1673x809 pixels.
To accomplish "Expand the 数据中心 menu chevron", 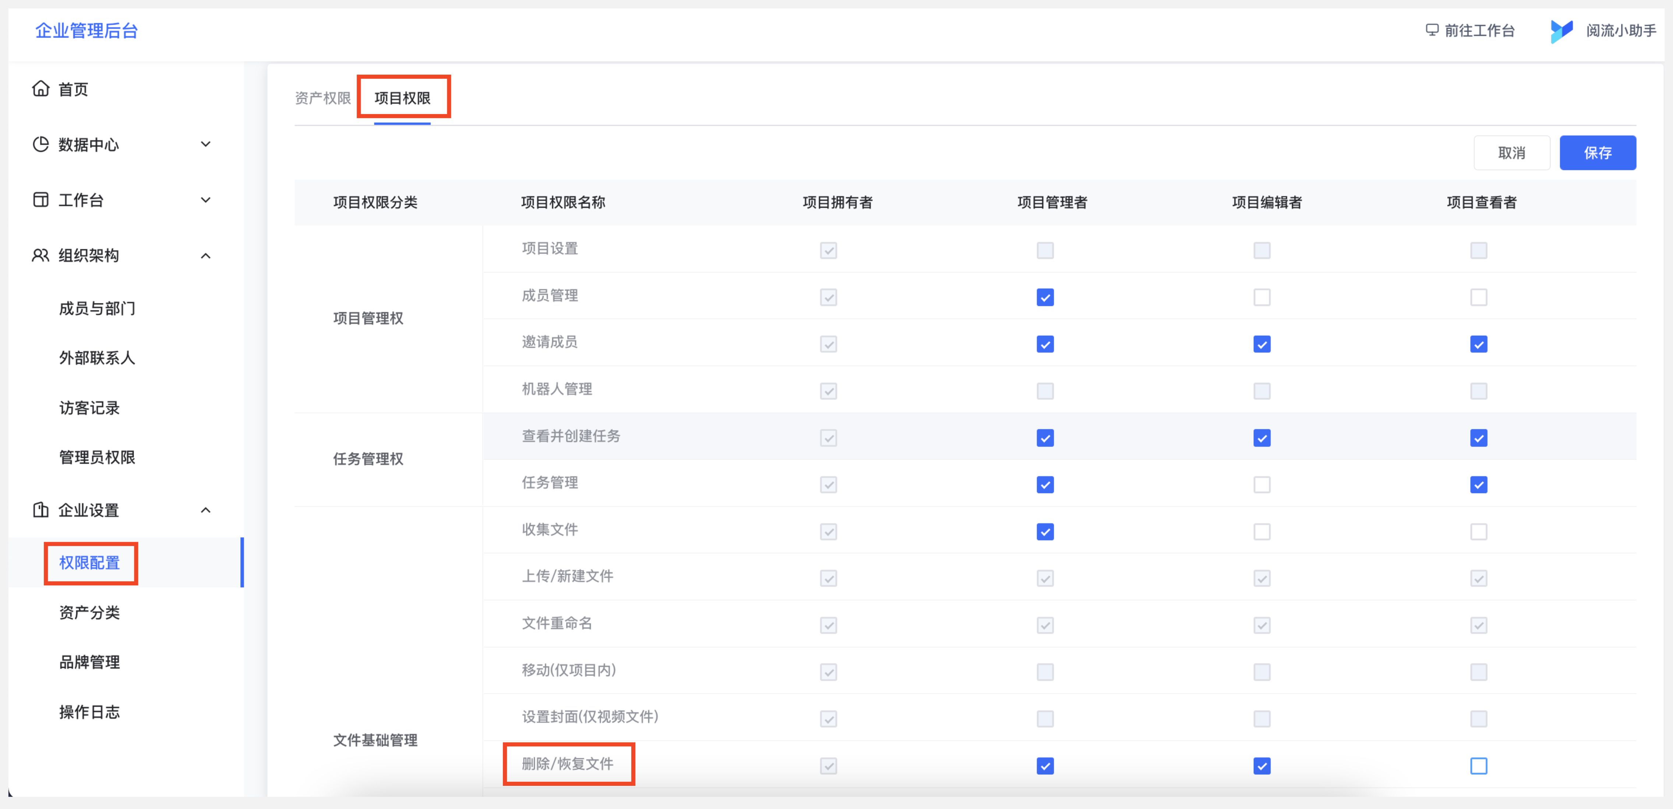I will (206, 144).
